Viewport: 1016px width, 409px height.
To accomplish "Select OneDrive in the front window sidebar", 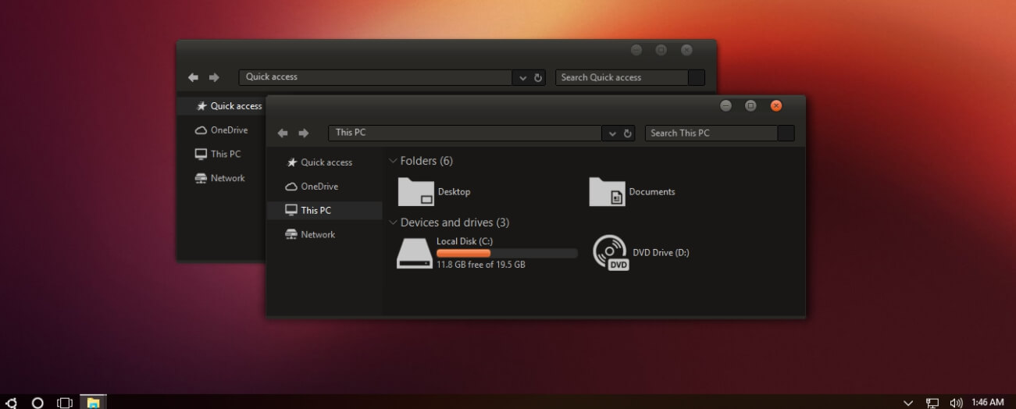I will point(324,187).
